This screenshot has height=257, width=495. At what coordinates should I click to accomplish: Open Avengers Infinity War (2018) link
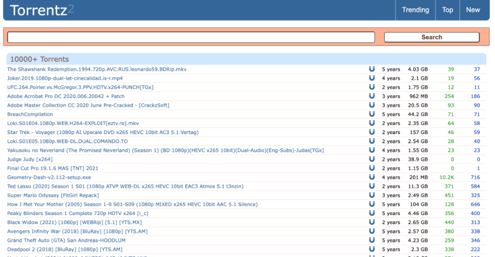coord(77,231)
